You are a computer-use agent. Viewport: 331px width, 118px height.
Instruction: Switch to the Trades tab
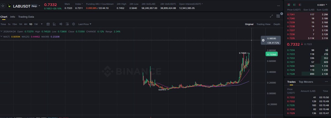(291, 82)
